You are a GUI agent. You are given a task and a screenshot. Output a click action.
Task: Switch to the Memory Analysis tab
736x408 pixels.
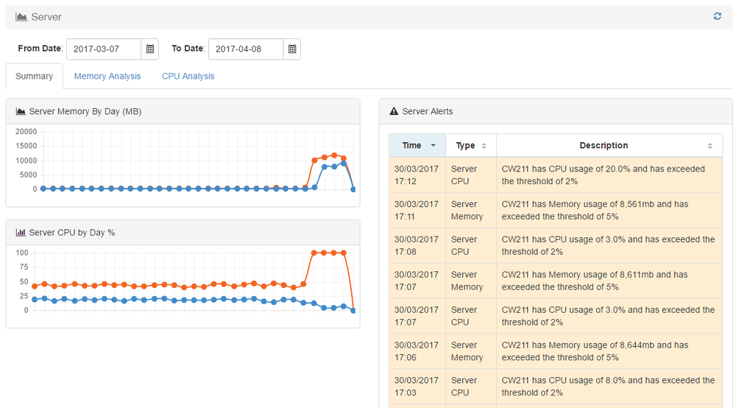(107, 77)
